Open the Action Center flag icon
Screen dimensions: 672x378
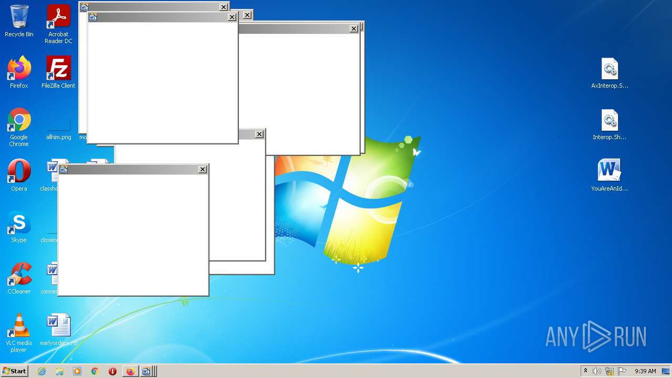coord(622,371)
